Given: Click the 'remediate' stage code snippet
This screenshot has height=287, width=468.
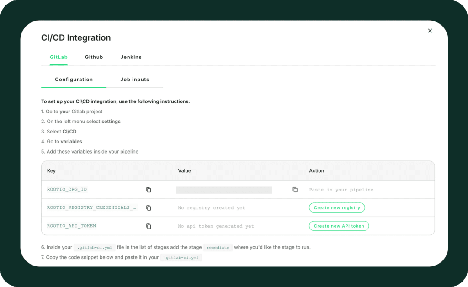Looking at the screenshot, I should pos(218,247).
